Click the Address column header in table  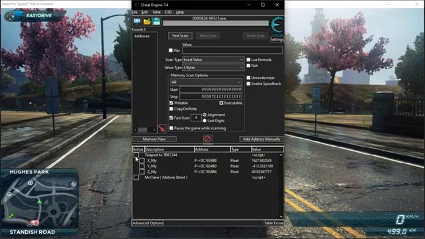pos(212,149)
